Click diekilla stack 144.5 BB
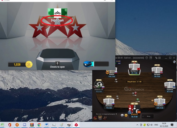177x128 pixels. tap(112, 77)
